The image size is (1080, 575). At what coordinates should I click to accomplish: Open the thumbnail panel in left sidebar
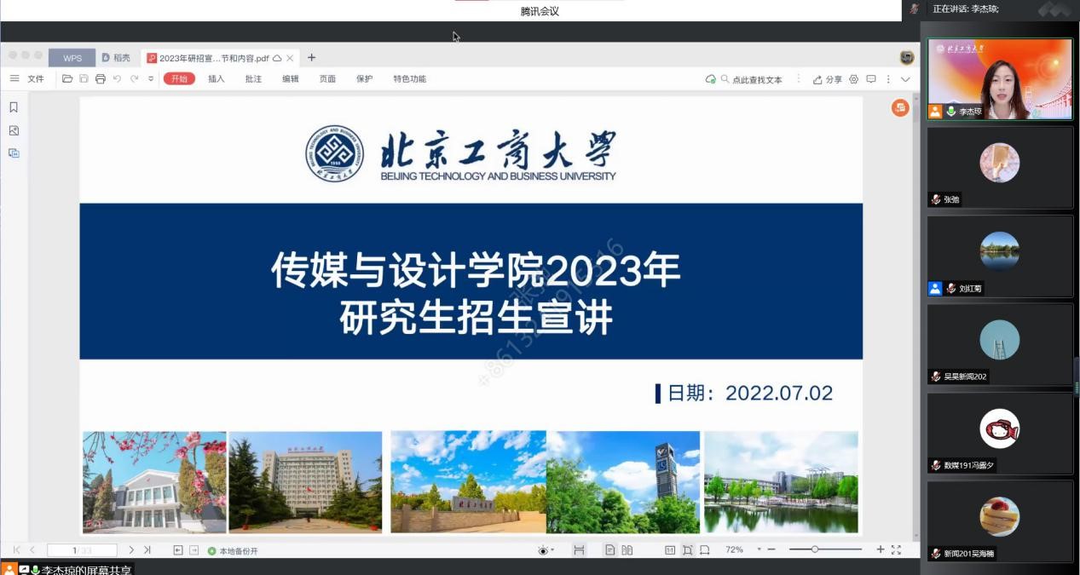pos(14,130)
